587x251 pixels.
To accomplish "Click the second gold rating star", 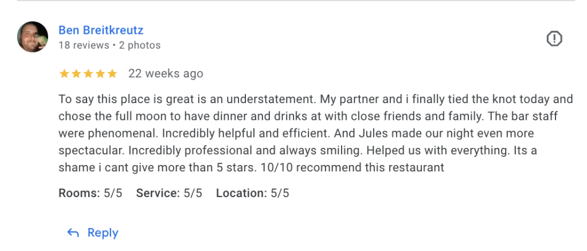I will (x=76, y=74).
